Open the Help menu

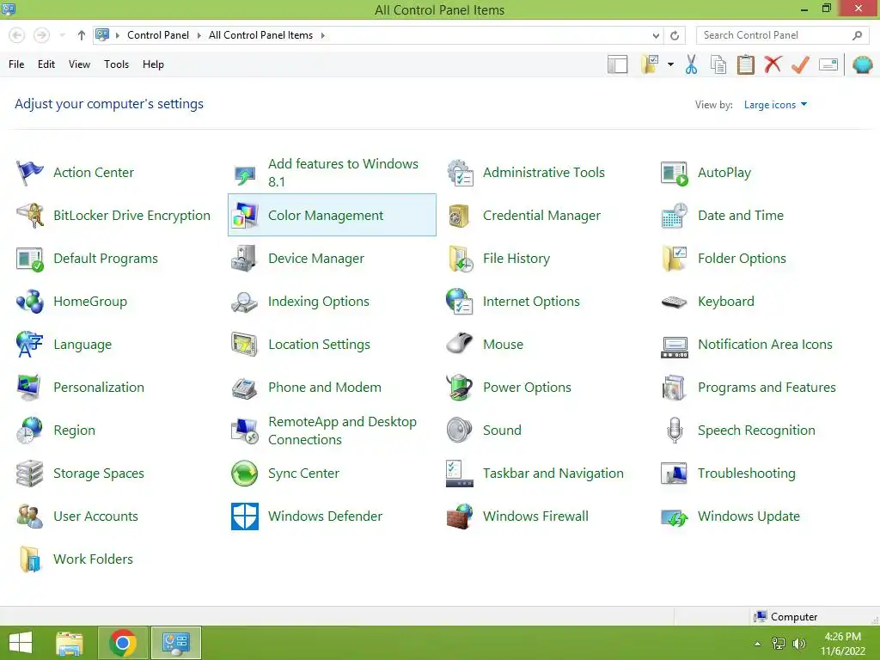click(x=153, y=64)
